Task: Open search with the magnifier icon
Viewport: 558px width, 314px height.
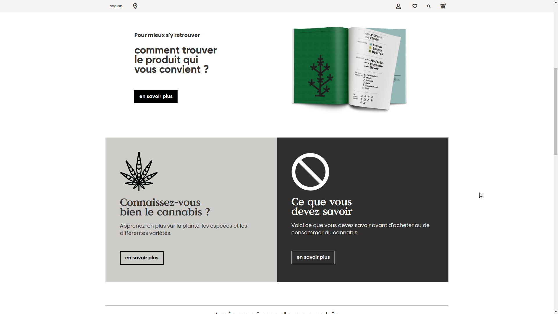Action: [429, 6]
